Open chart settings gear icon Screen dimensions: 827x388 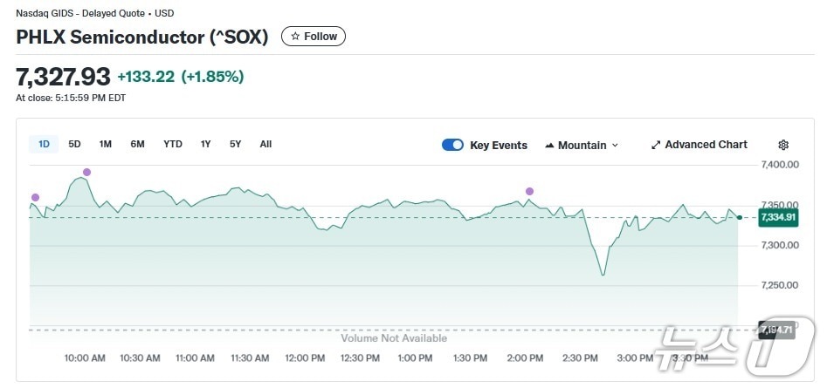pos(783,145)
